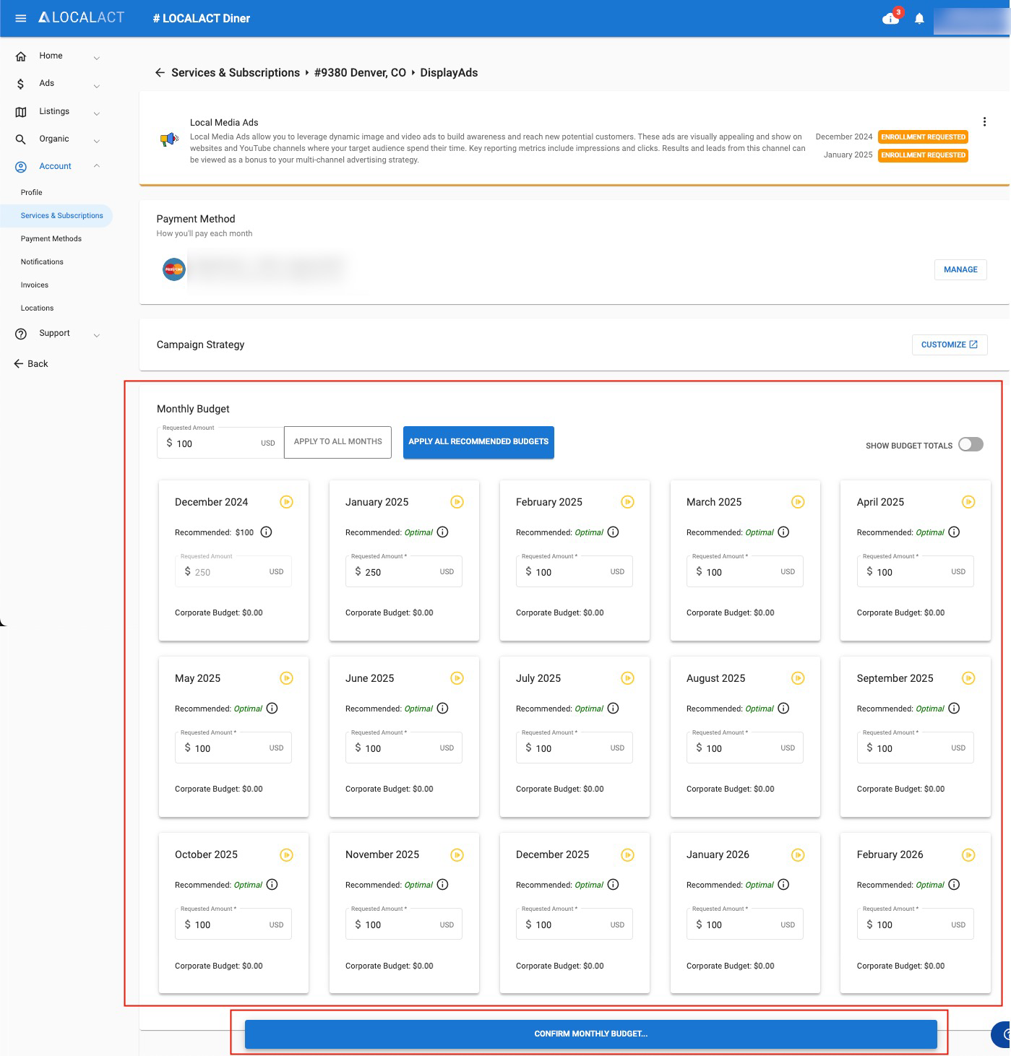Open Profile in Account menu
The image size is (1011, 1056).
click(32, 192)
